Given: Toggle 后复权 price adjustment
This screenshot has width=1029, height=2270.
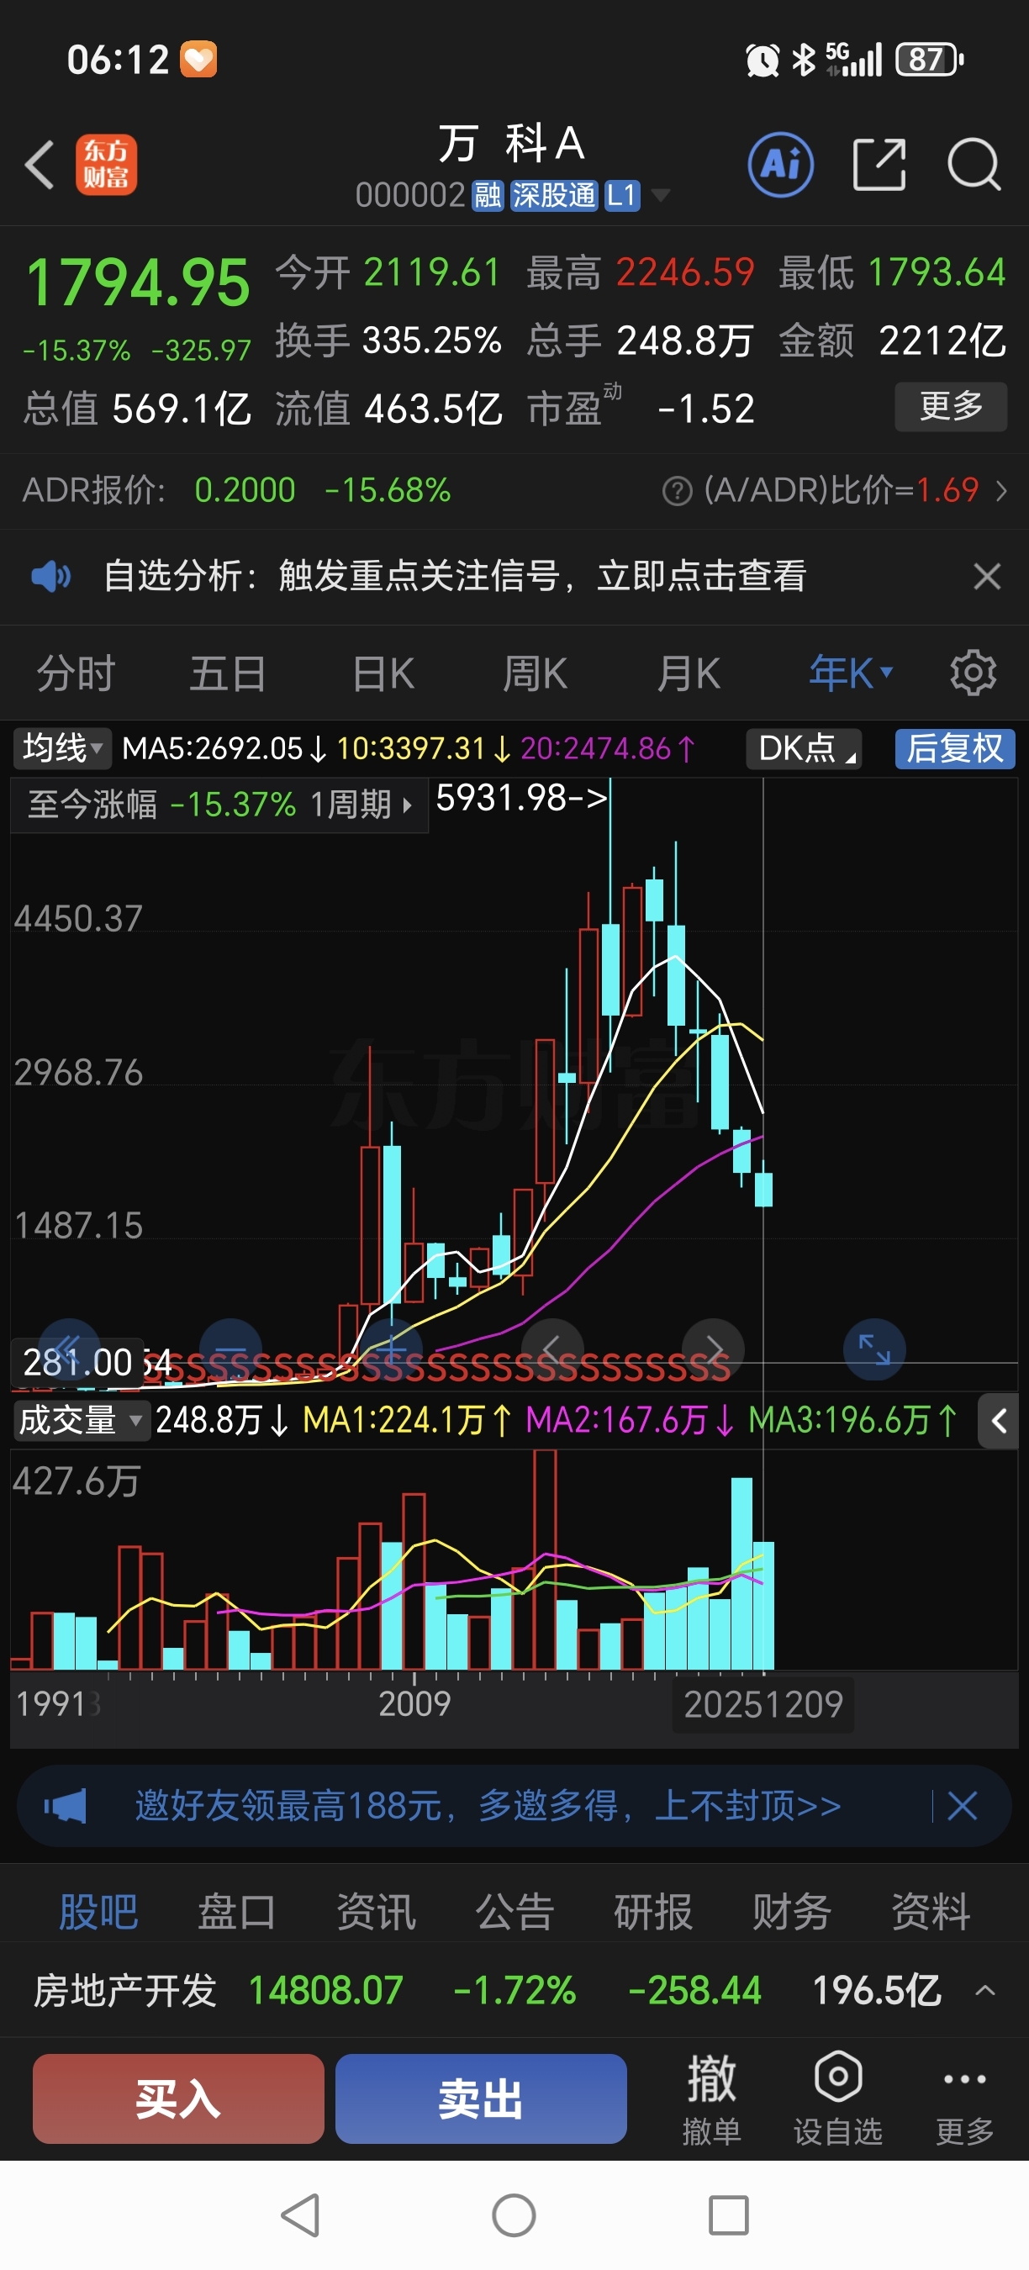Looking at the screenshot, I should click(955, 748).
